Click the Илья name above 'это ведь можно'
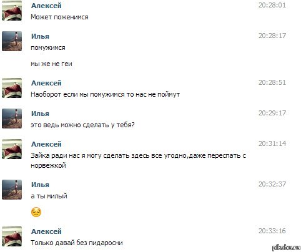This screenshot has height=252, width=301. click(x=40, y=114)
